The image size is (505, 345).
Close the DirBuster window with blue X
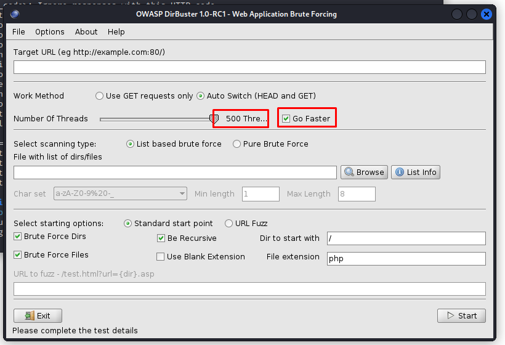click(487, 14)
